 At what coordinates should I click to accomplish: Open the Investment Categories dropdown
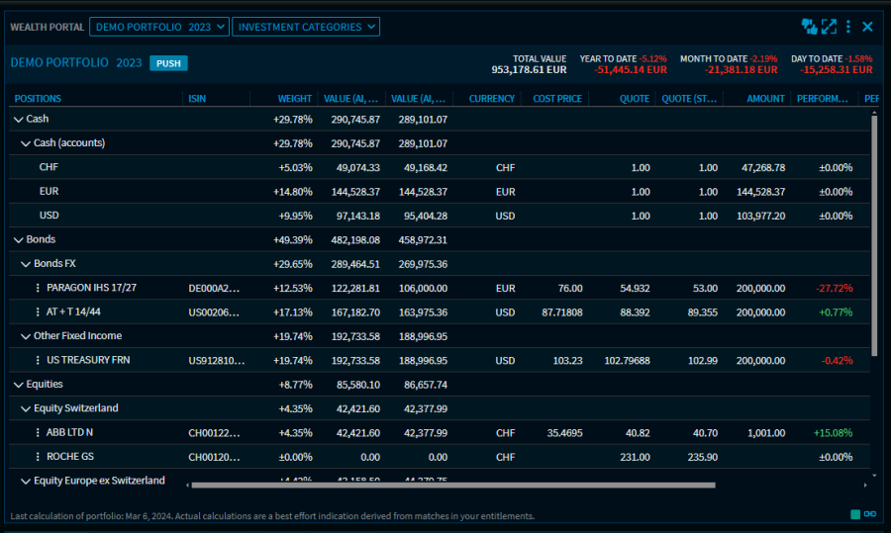305,27
